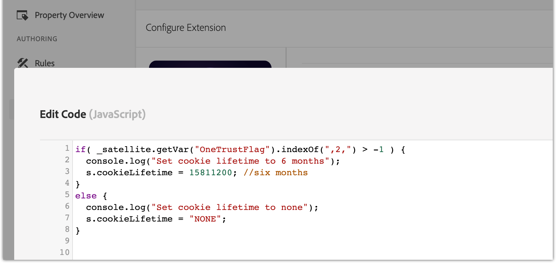Click "Set cookie lifetime to none" text

(x=230, y=207)
